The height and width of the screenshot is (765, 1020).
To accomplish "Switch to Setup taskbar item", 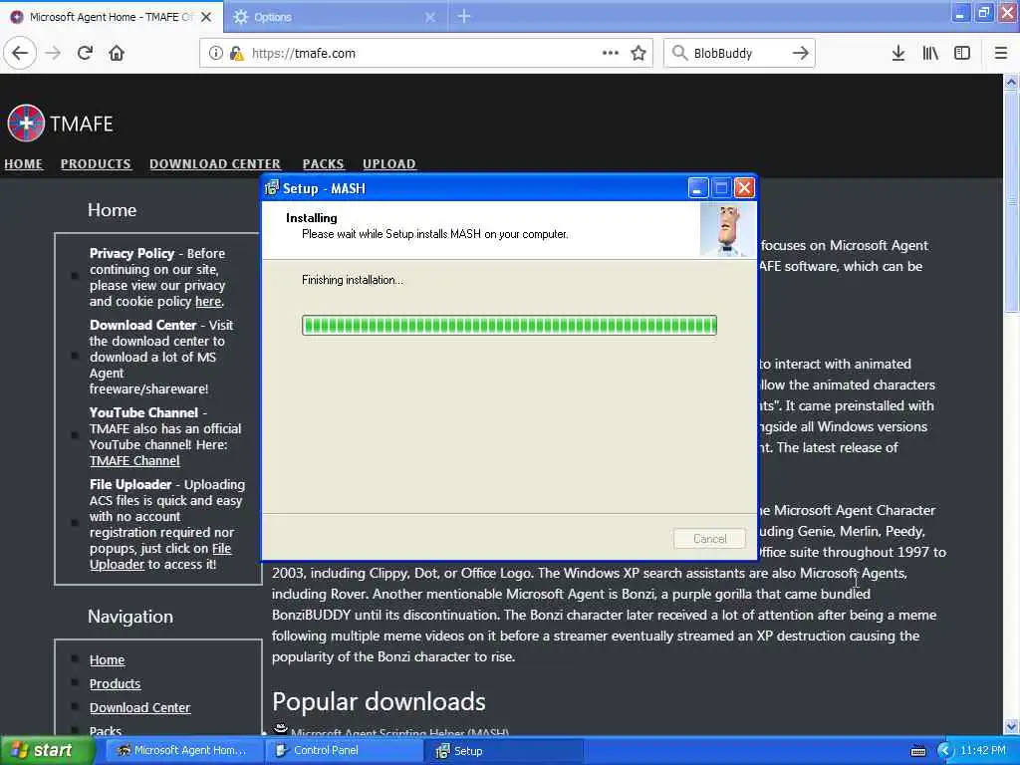I will pos(505,751).
